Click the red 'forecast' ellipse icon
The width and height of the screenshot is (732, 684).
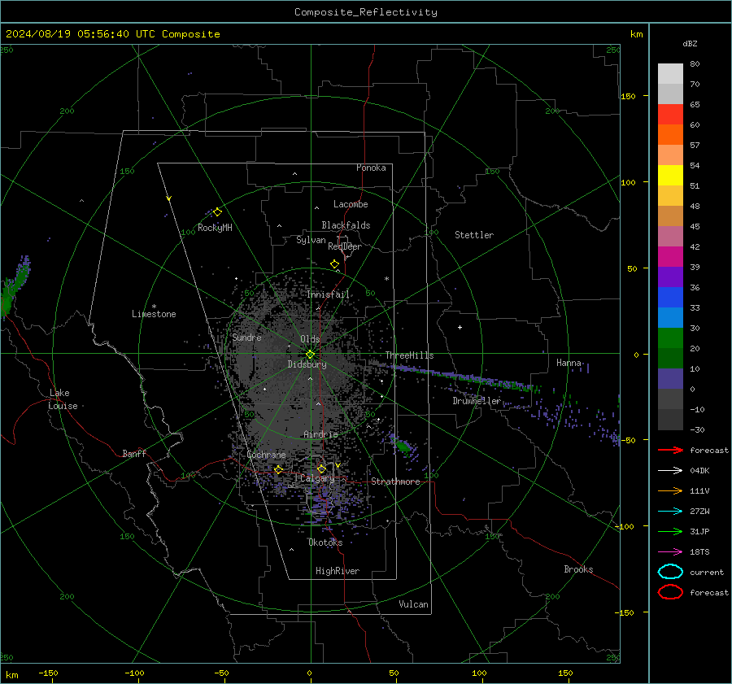670,592
